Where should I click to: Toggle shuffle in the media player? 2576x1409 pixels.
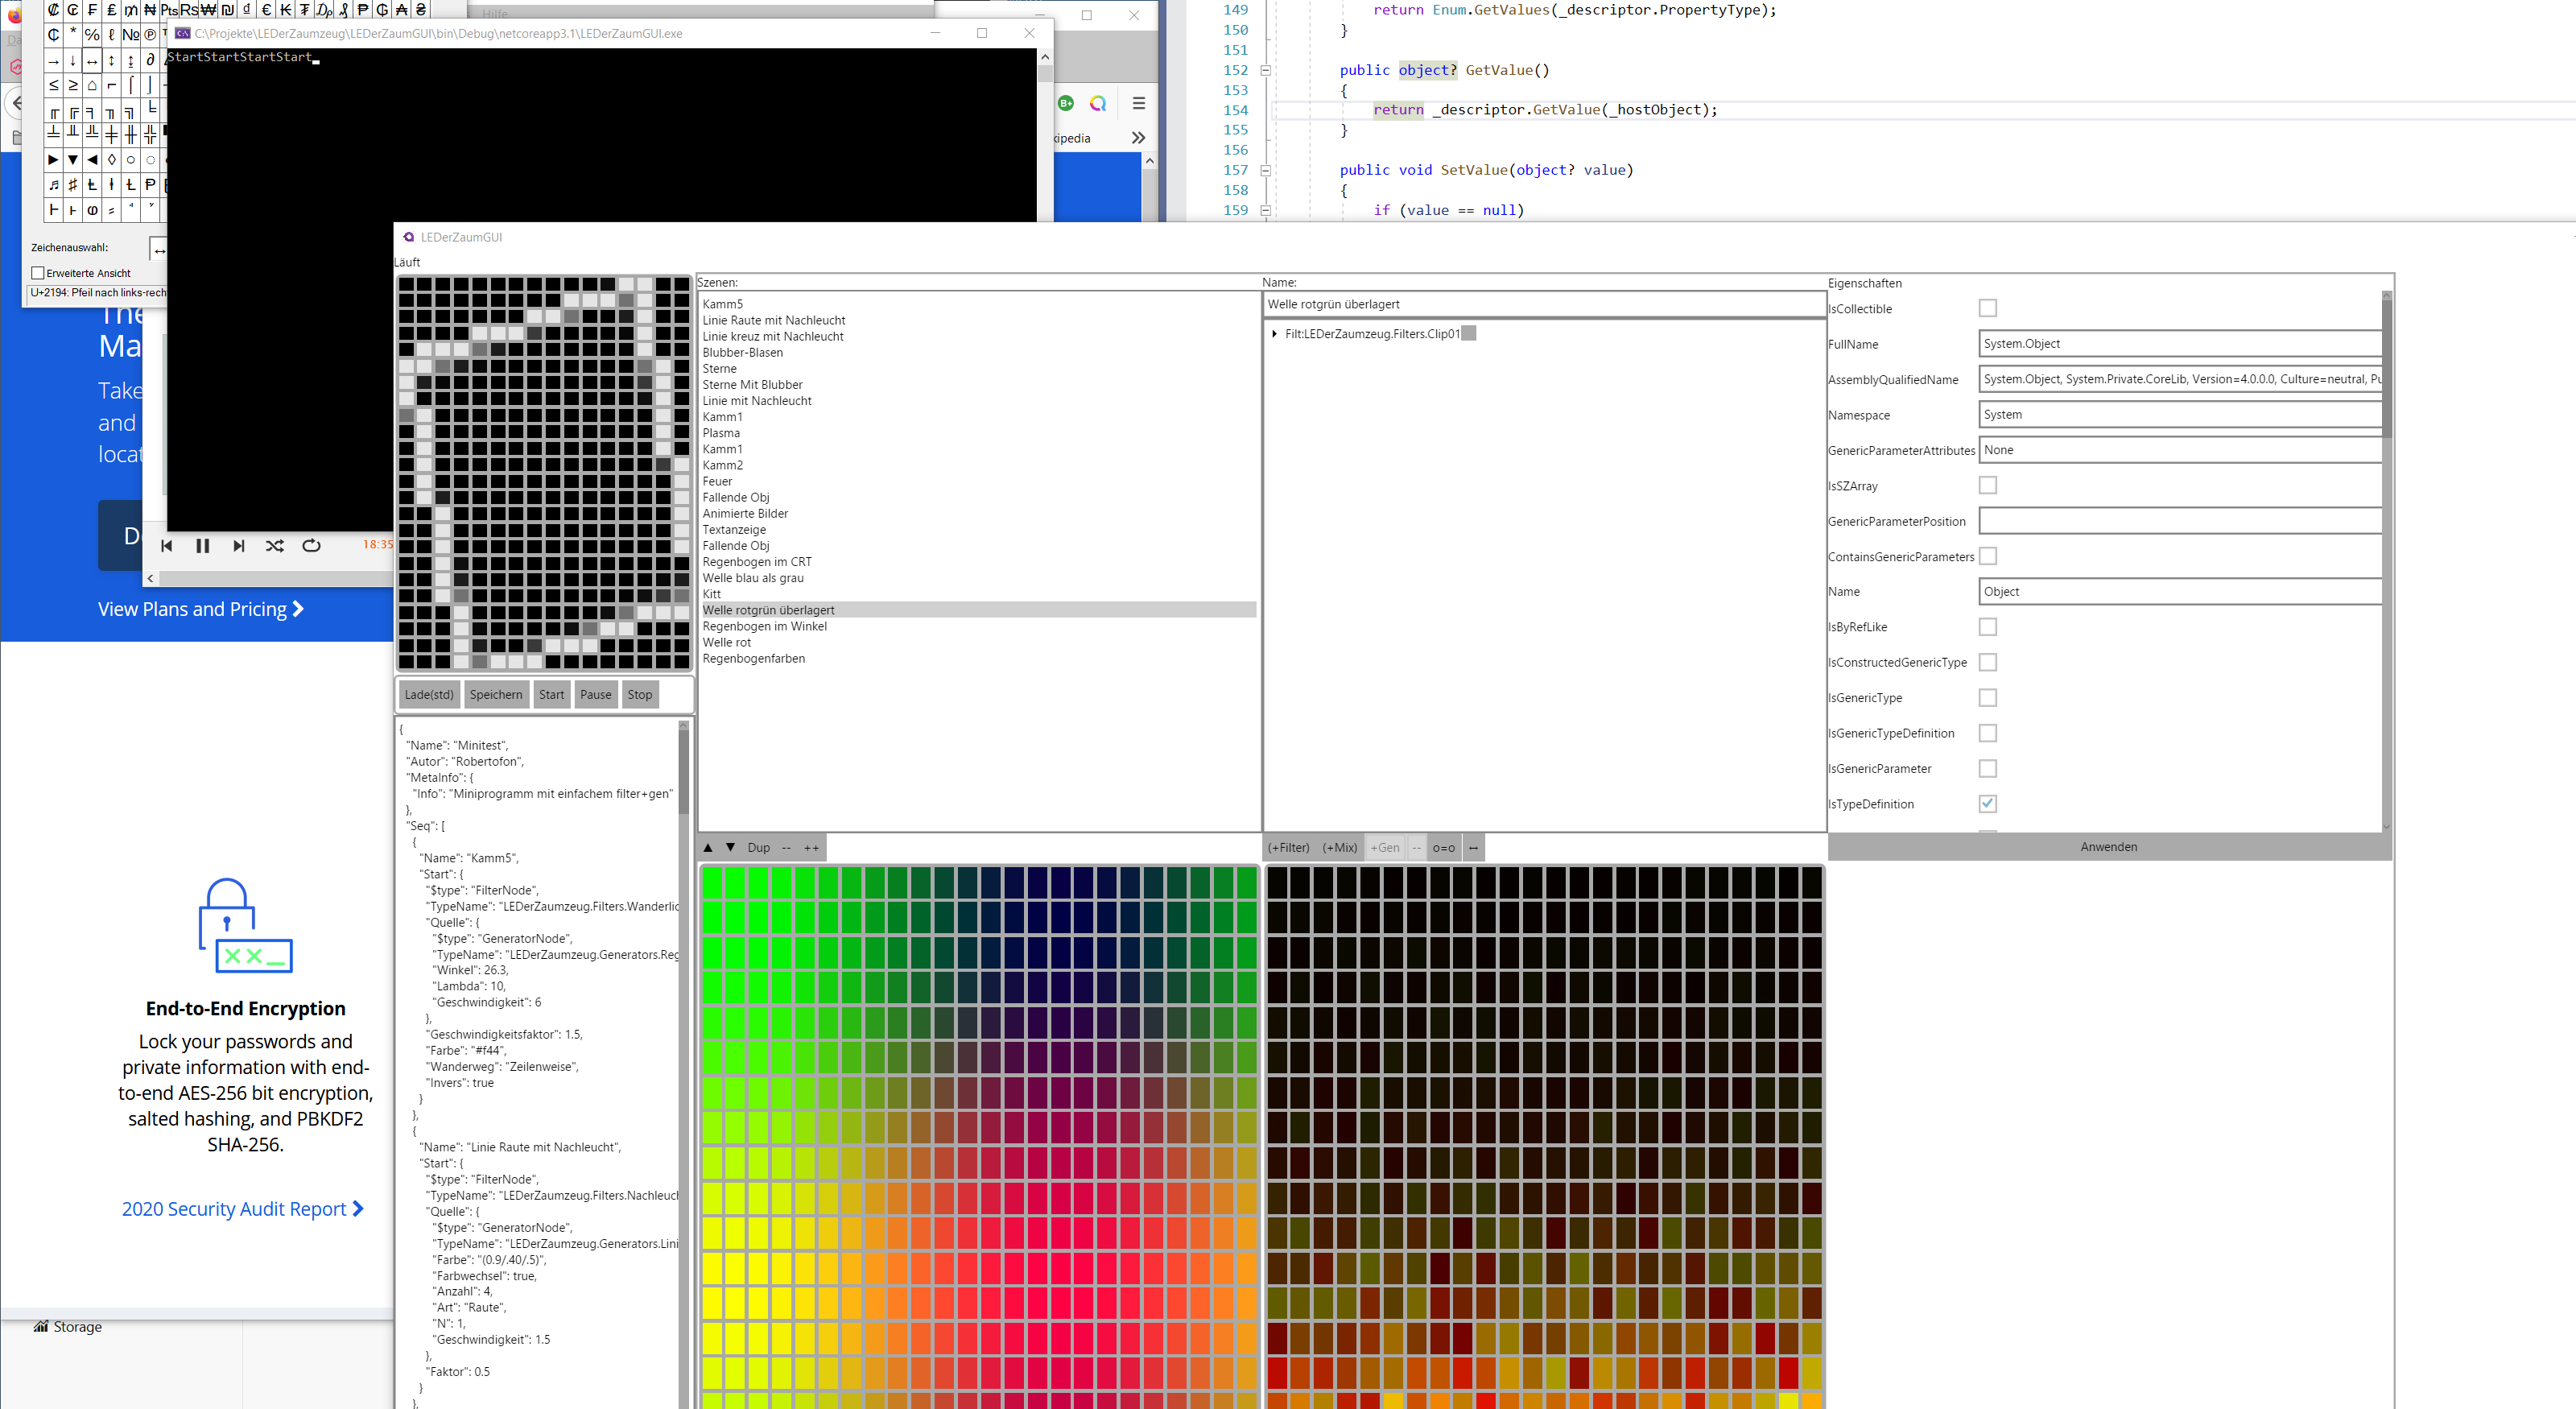click(274, 546)
